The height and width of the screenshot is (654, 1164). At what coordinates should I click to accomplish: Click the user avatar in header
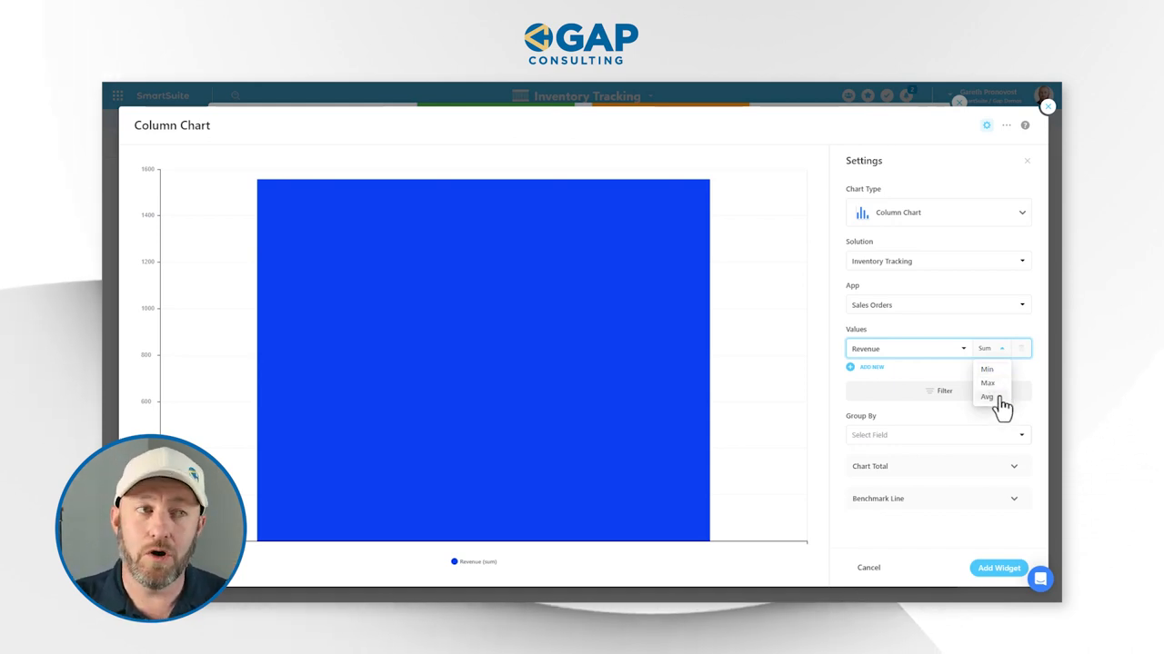pos(1043,94)
